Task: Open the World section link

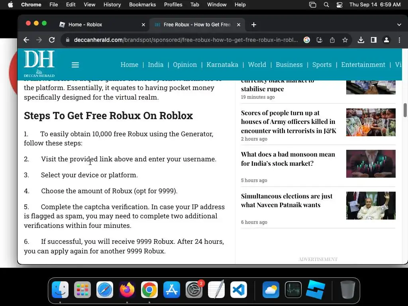Action: click(257, 65)
